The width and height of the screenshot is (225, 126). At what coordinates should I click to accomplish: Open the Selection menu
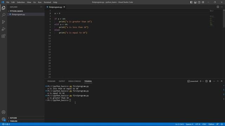click(x=21, y=2)
